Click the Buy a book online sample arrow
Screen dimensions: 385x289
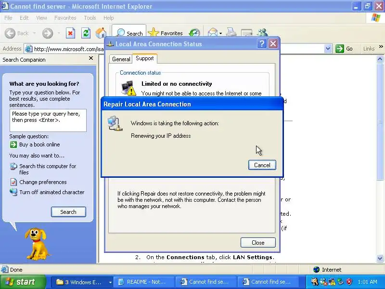click(x=13, y=144)
